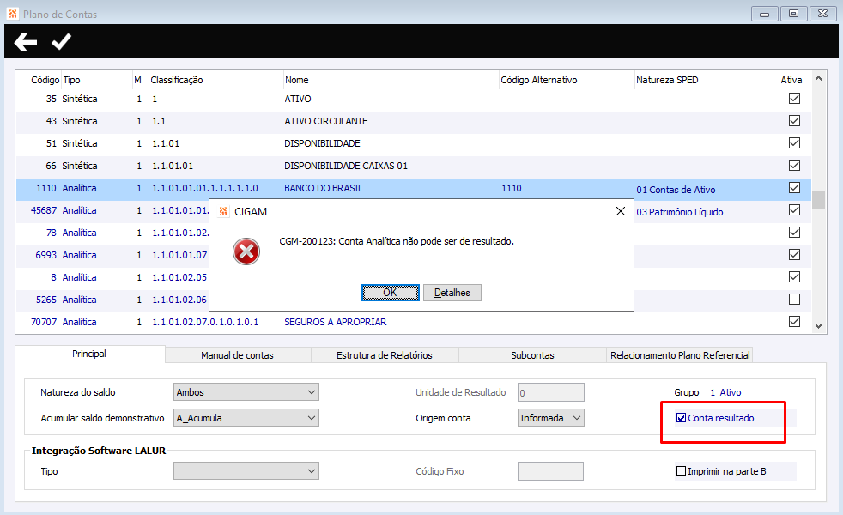Viewport: 843px width, 515px height.
Task: Toggle Ativa checkbox for account 5265
Action: [794, 299]
